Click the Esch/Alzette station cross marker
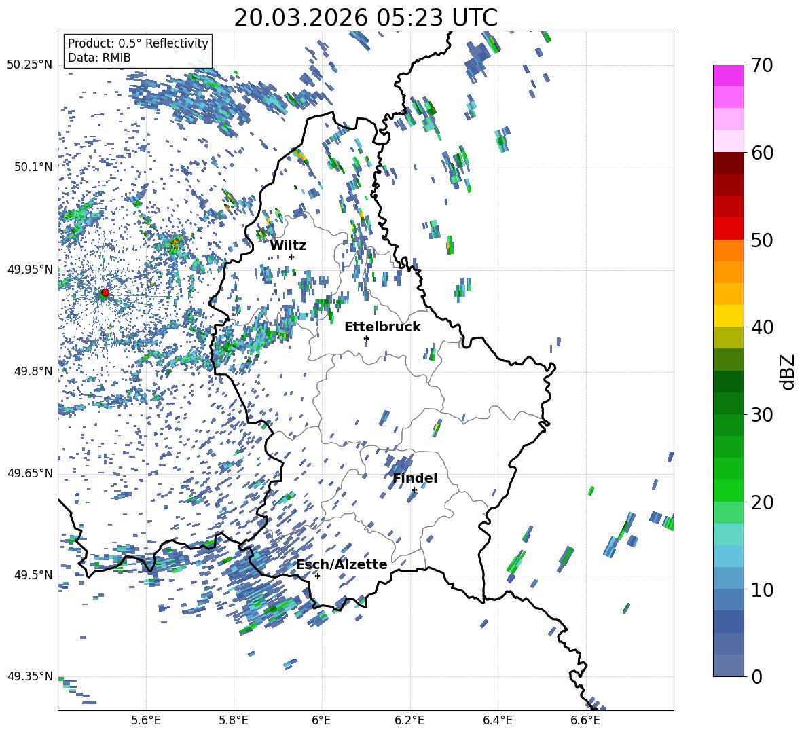The width and height of the screenshot is (804, 734). [317, 576]
